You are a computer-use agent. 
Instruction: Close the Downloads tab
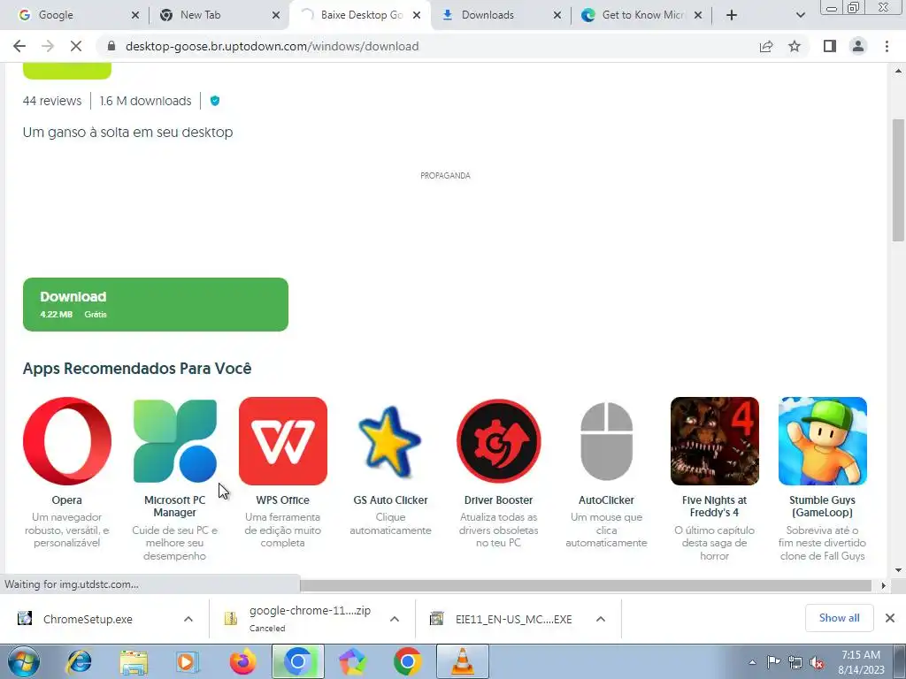pyautogui.click(x=557, y=15)
